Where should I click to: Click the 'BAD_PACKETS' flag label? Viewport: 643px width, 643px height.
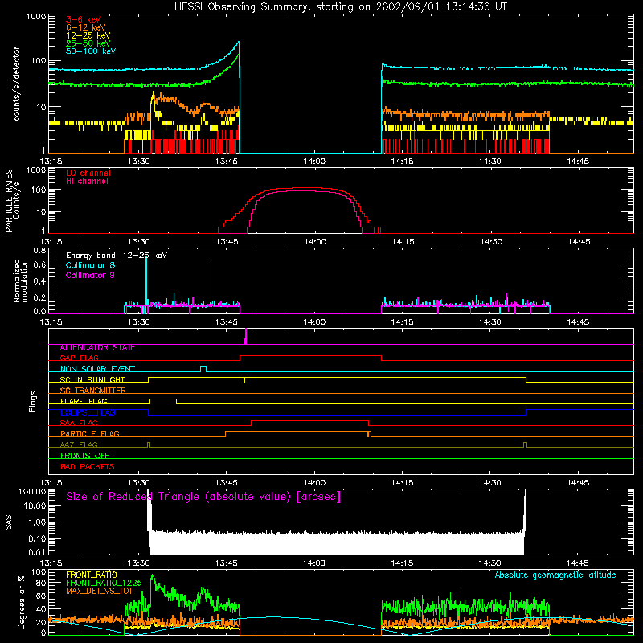pyautogui.click(x=88, y=466)
